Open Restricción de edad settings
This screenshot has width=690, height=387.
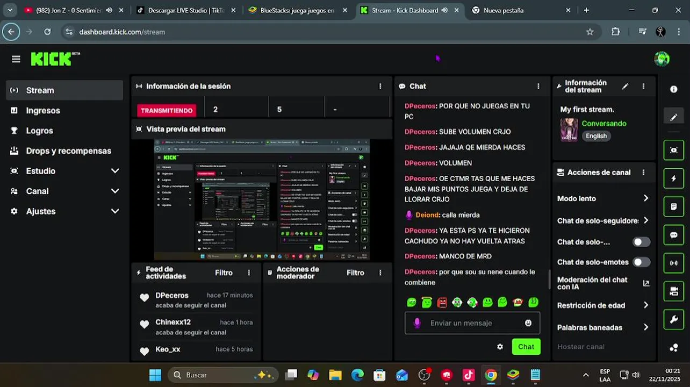click(603, 305)
